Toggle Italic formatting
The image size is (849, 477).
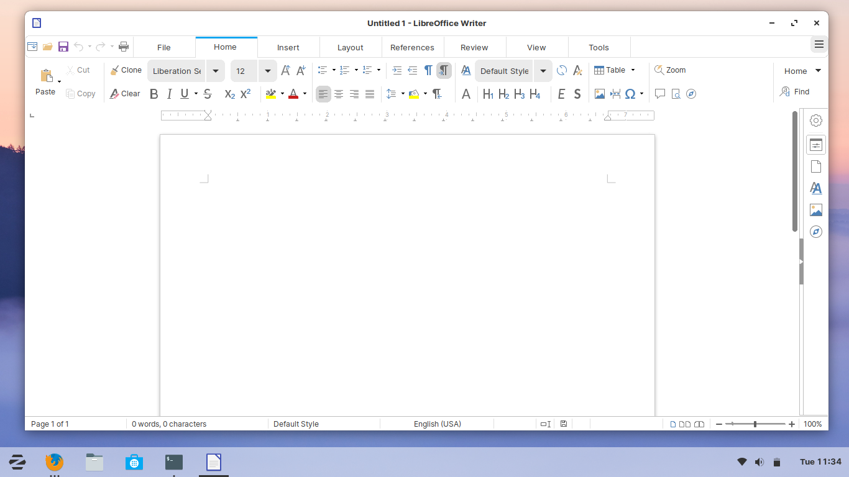point(170,94)
